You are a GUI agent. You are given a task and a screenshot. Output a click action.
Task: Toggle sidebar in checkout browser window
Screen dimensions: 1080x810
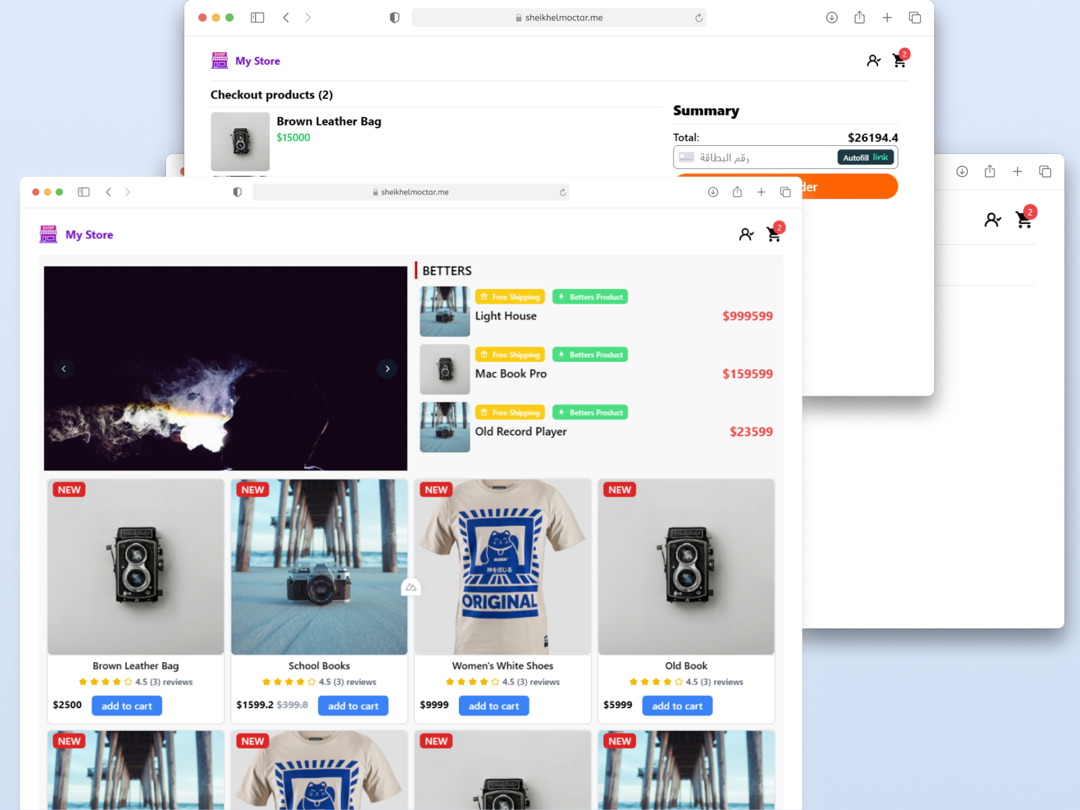coord(257,18)
